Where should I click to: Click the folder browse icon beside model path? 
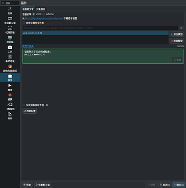pyautogui.click(x=181, y=28)
